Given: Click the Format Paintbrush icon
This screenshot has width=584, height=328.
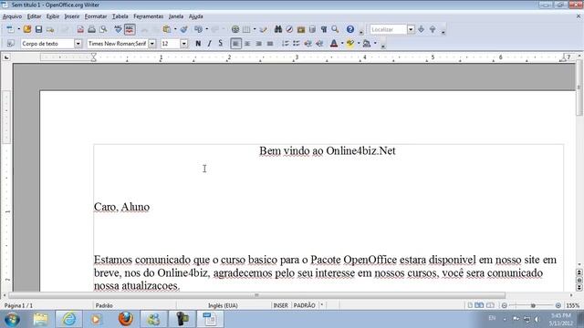Looking at the screenshot, I should pyautogui.click(x=184, y=29).
